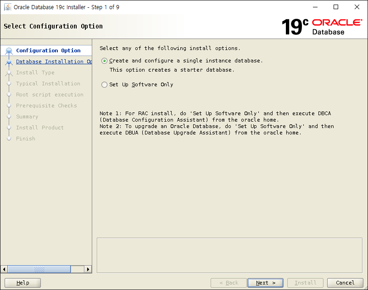Maximize the Oracle installer window
This screenshot has width=368, height=290.
(336, 7)
